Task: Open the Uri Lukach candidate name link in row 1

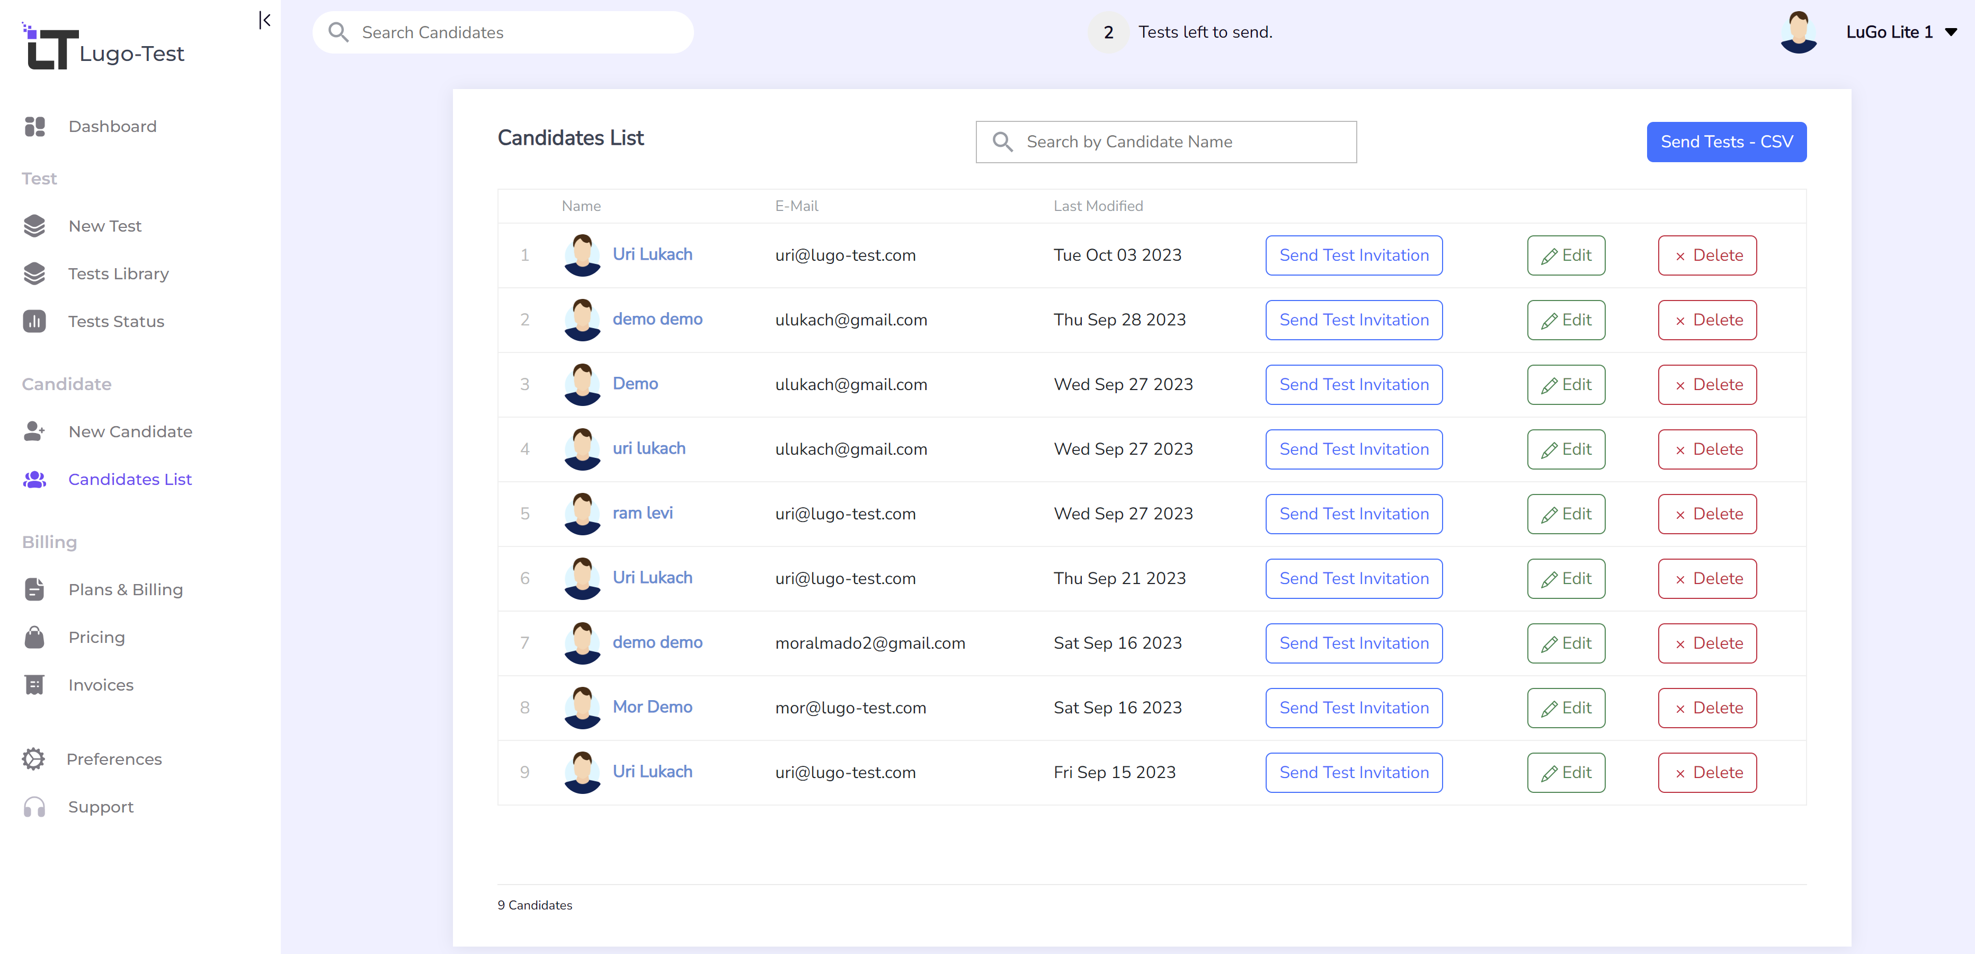Action: [x=652, y=254]
